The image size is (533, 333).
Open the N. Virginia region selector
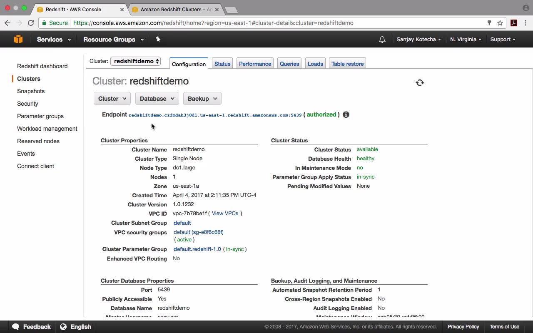pyautogui.click(x=466, y=40)
